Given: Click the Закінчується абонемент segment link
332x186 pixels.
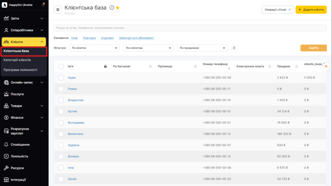Looking at the screenshot, I should point(136,38).
